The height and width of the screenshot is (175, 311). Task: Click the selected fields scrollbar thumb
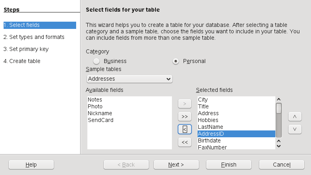279,108
